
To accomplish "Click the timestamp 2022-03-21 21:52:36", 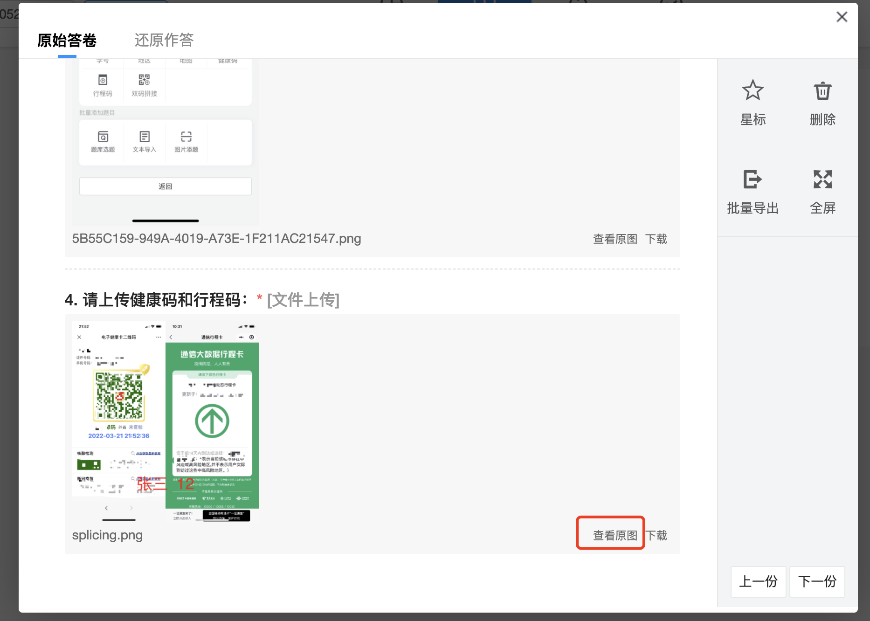I will coord(119,436).
